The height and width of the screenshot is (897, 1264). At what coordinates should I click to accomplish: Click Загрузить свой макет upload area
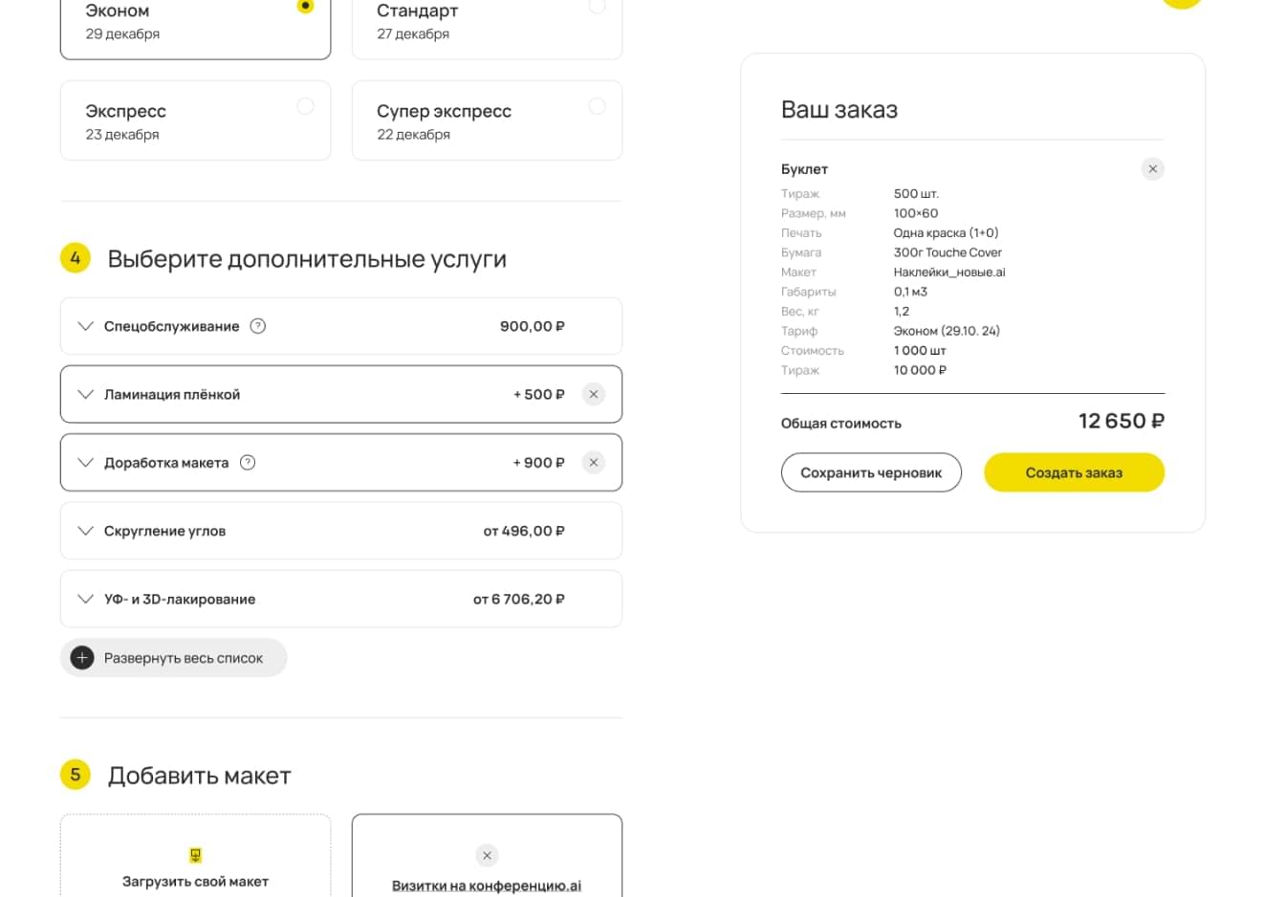coord(195,870)
